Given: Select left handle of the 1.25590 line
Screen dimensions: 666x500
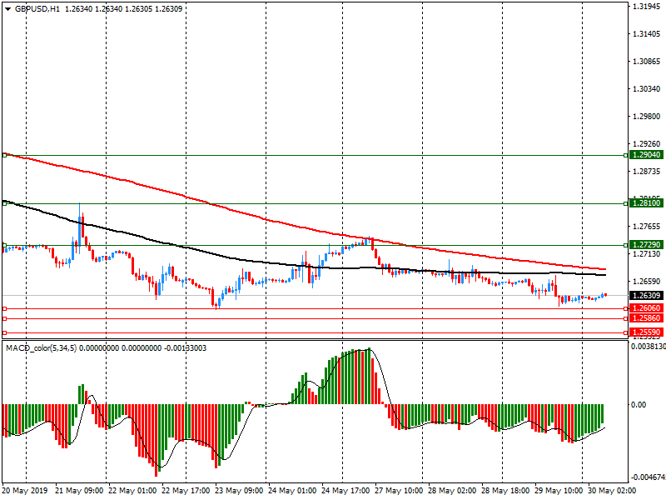Looking at the screenshot, I should 4,332.
